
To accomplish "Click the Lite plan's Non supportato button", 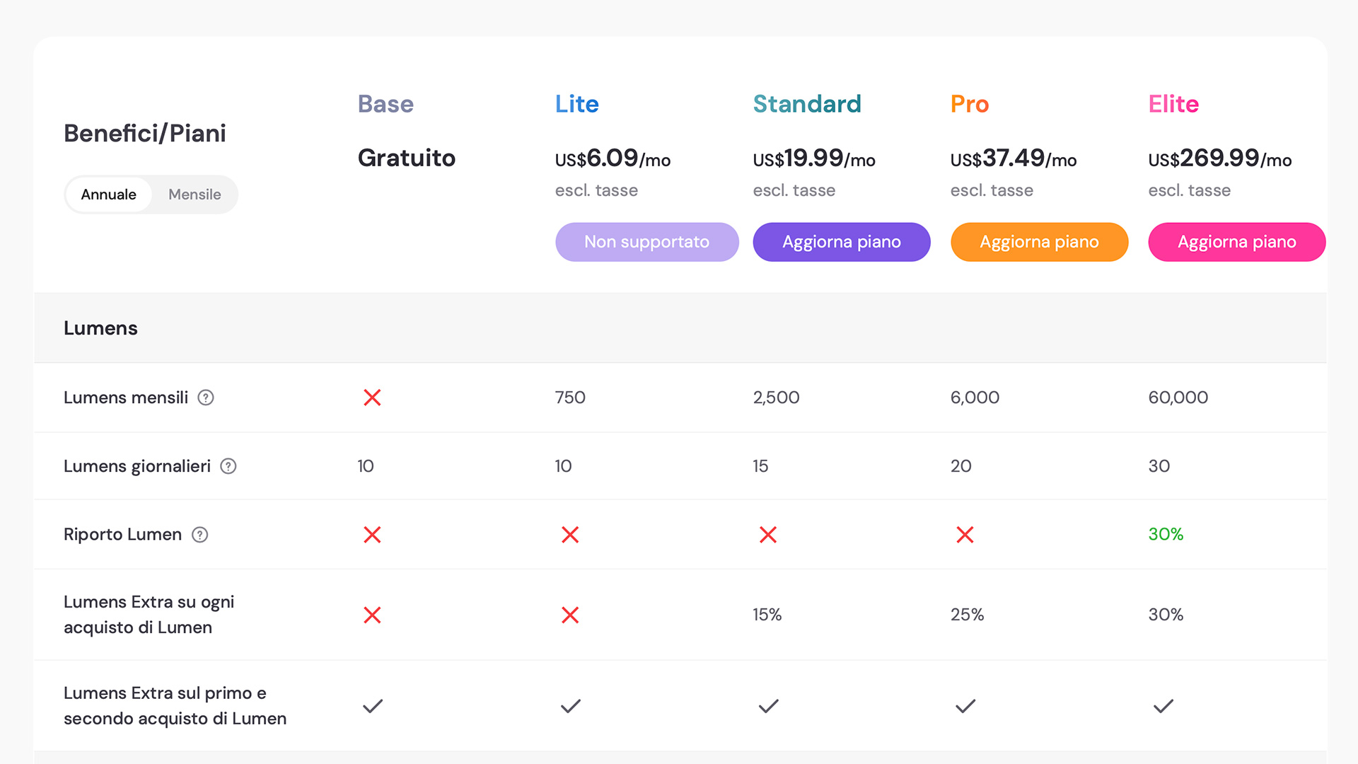I will pos(647,242).
